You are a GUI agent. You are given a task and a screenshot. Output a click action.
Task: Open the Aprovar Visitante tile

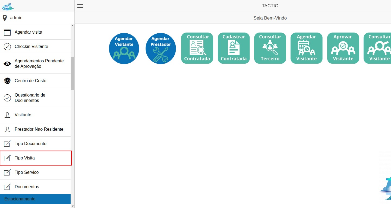pos(343,48)
